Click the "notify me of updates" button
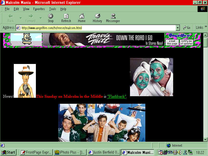 (x=186, y=42)
